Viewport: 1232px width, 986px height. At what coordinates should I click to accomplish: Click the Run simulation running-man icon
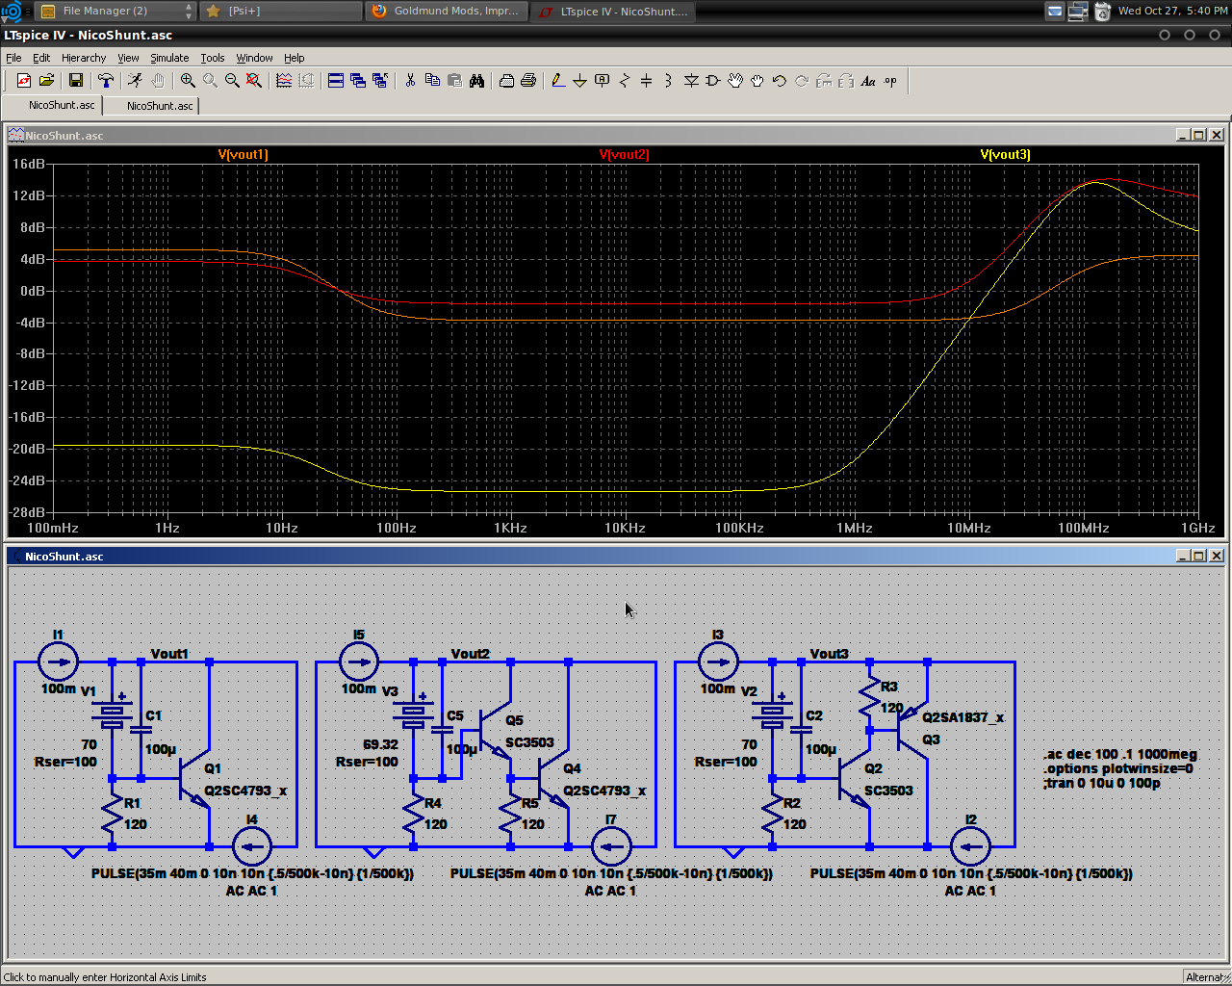click(135, 81)
